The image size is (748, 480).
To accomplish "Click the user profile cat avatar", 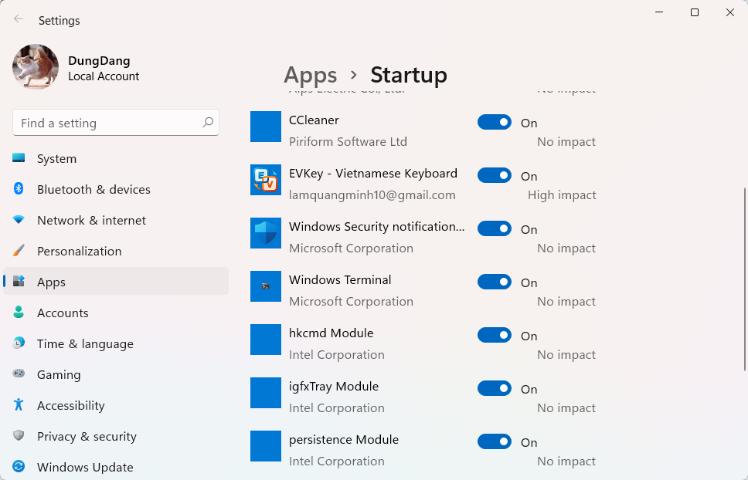I will [36, 67].
